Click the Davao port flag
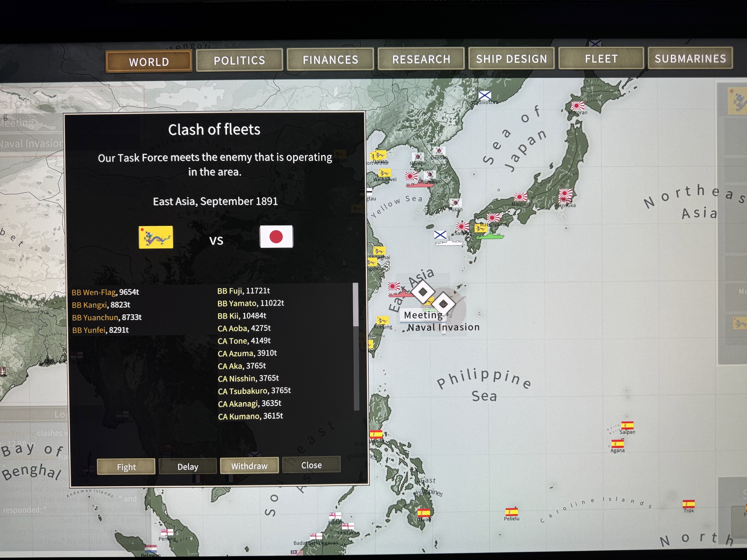This screenshot has width=747, height=560. (x=424, y=512)
